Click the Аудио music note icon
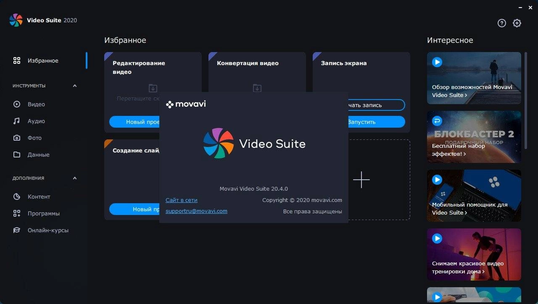The width and height of the screenshot is (538, 304). tap(17, 121)
